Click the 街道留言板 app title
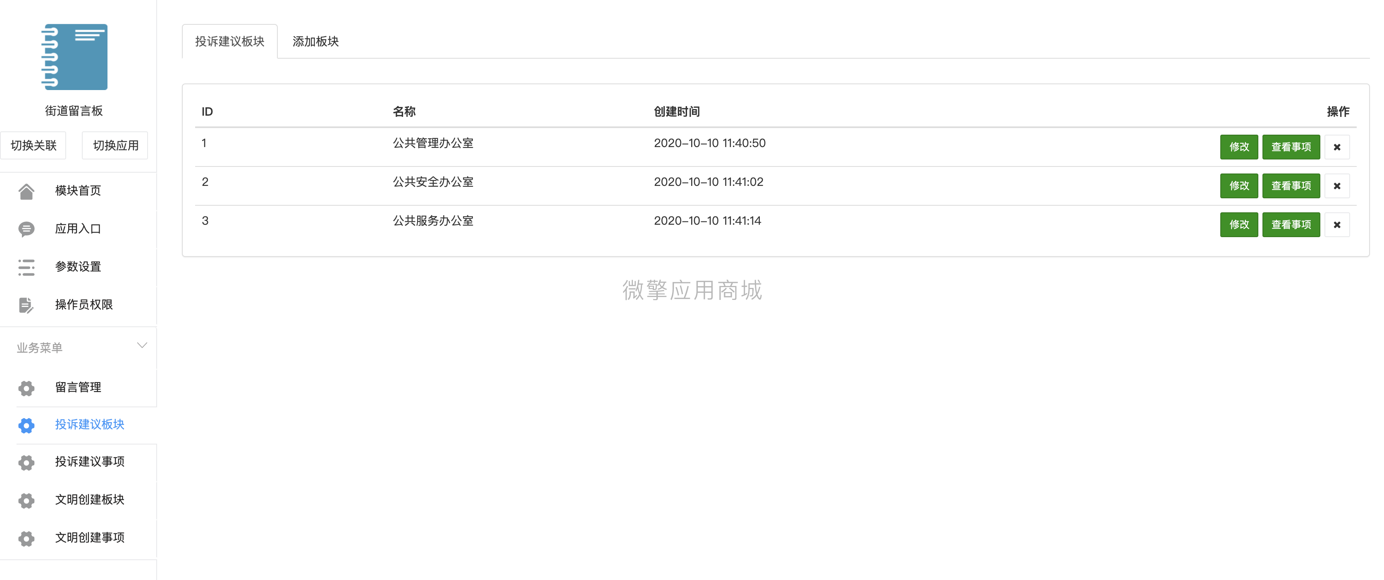 point(74,111)
